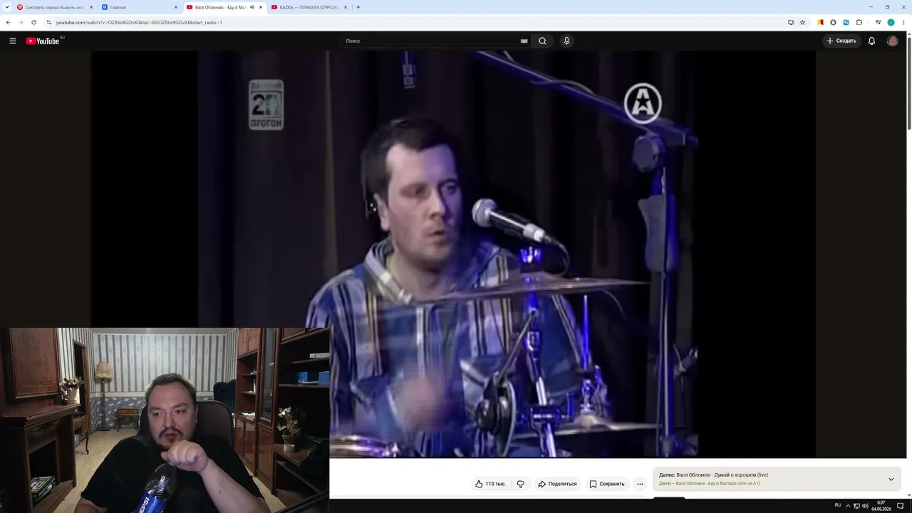Open the Extensions puzzle-piece menu
Screen dimensions: 912x513
click(x=859, y=22)
